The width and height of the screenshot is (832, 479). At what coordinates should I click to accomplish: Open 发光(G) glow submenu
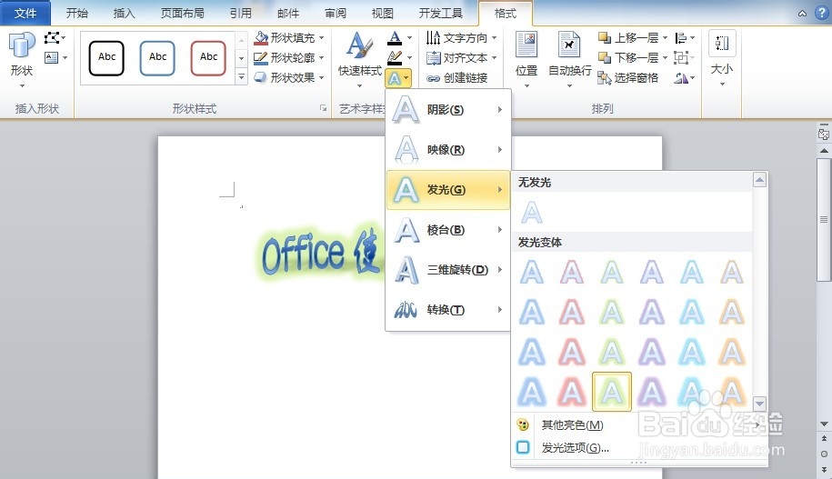tap(448, 189)
